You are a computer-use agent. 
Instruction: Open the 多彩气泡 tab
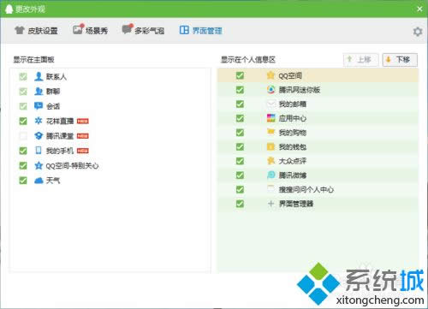(x=143, y=30)
